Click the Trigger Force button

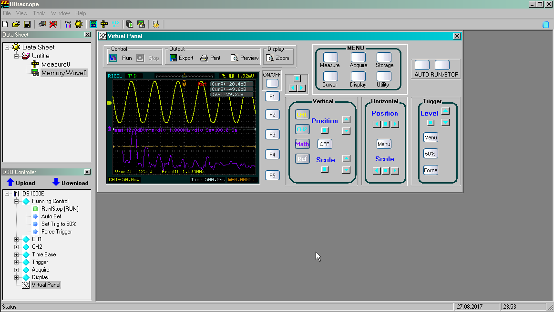(x=431, y=170)
